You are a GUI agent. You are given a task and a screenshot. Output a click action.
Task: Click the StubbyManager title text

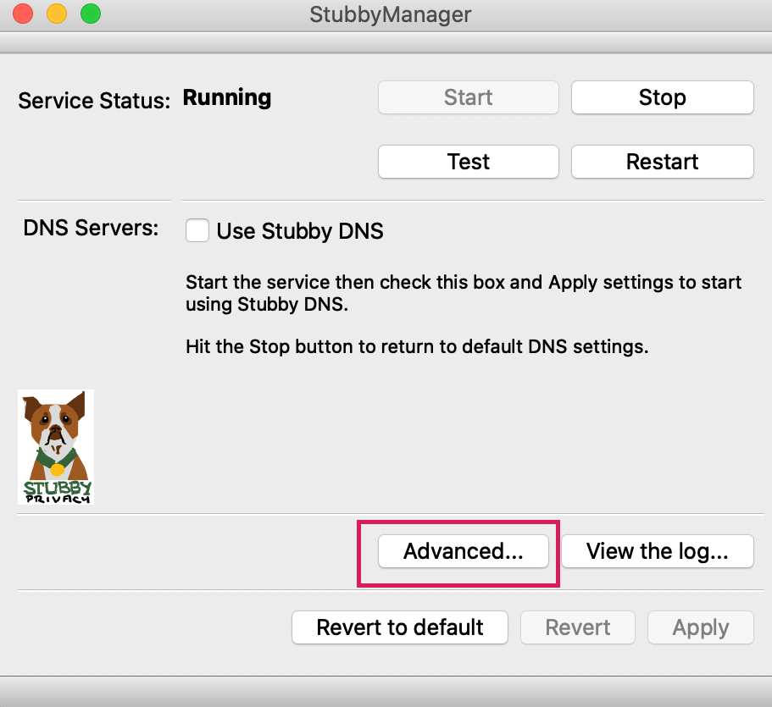tap(391, 14)
